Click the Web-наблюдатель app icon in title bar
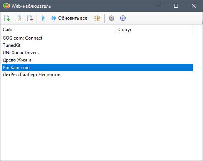 pyautogui.click(x=7, y=6)
